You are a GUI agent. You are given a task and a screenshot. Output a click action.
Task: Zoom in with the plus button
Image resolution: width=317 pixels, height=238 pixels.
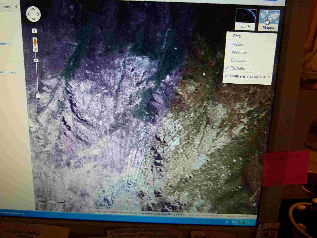(36, 50)
